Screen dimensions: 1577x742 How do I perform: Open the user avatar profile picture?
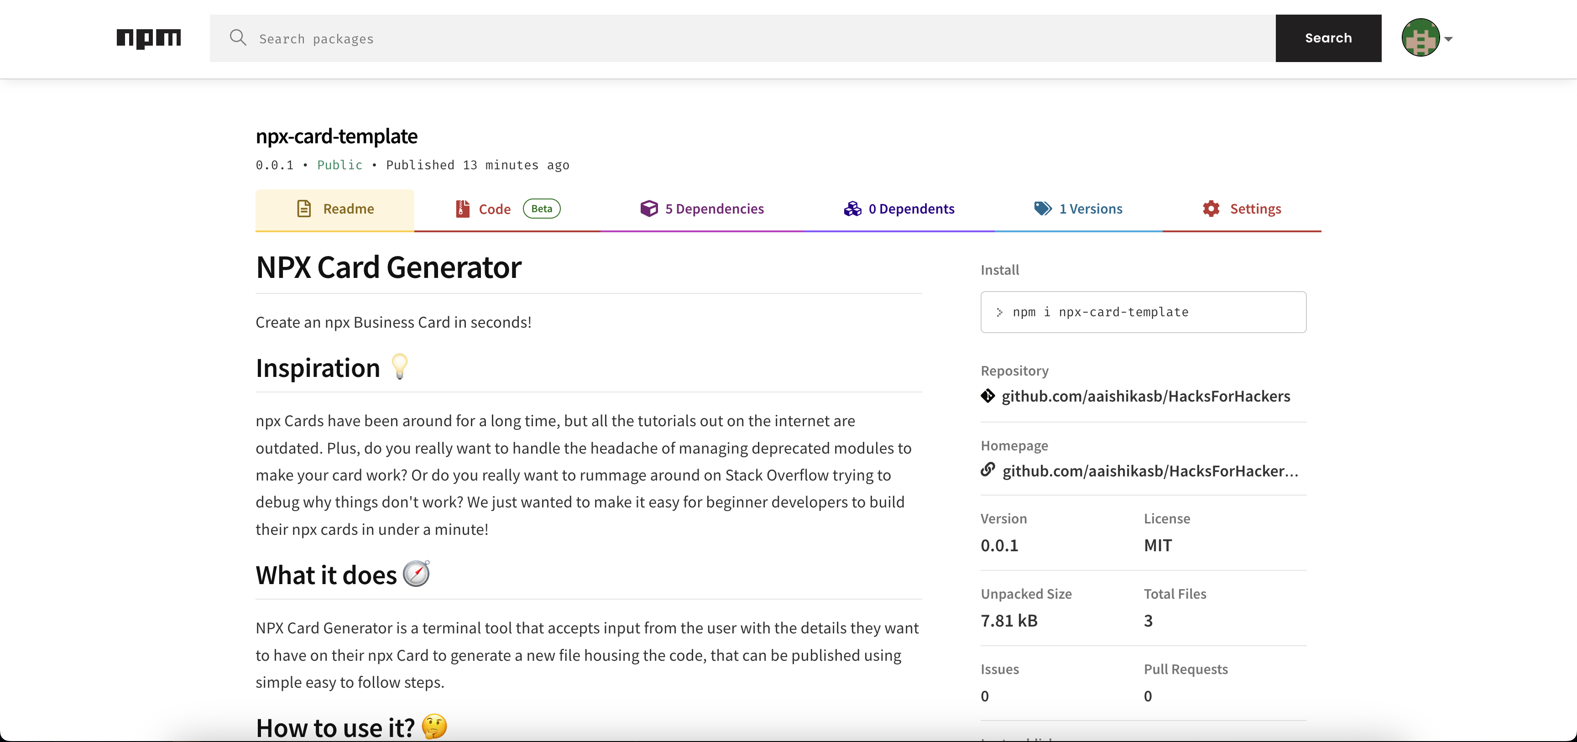[1420, 38]
